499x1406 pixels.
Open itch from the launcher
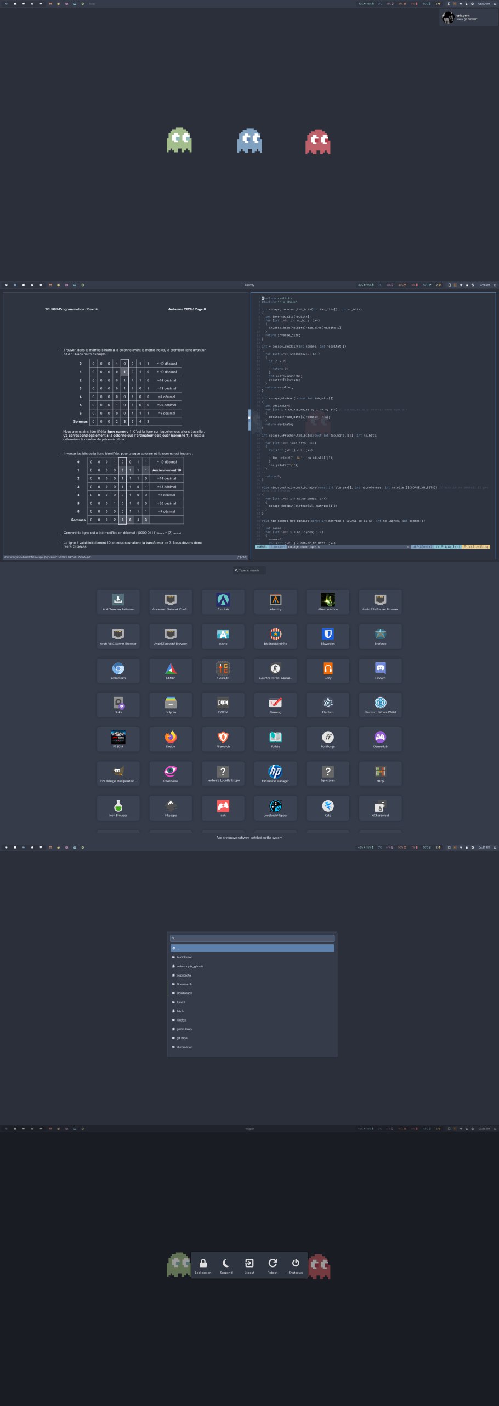pyautogui.click(x=223, y=808)
